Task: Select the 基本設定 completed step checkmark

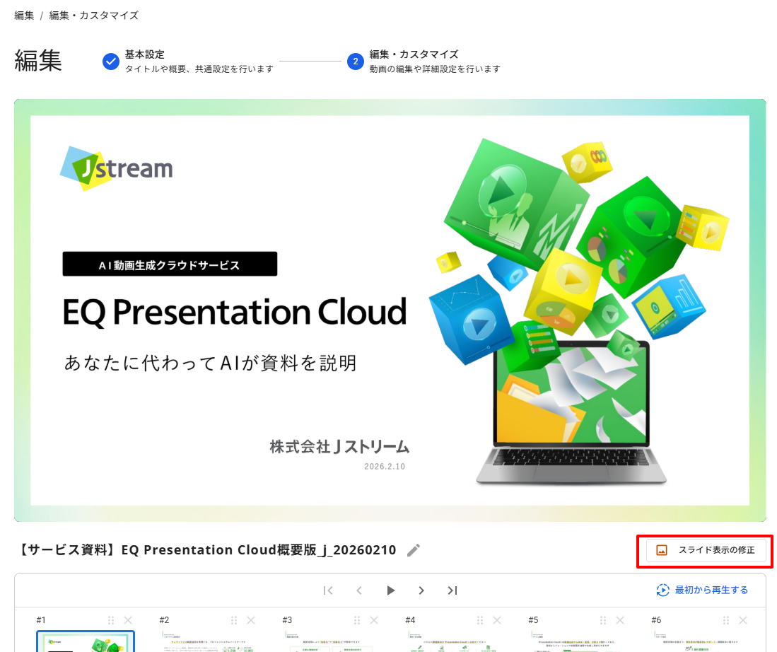Action: point(110,62)
